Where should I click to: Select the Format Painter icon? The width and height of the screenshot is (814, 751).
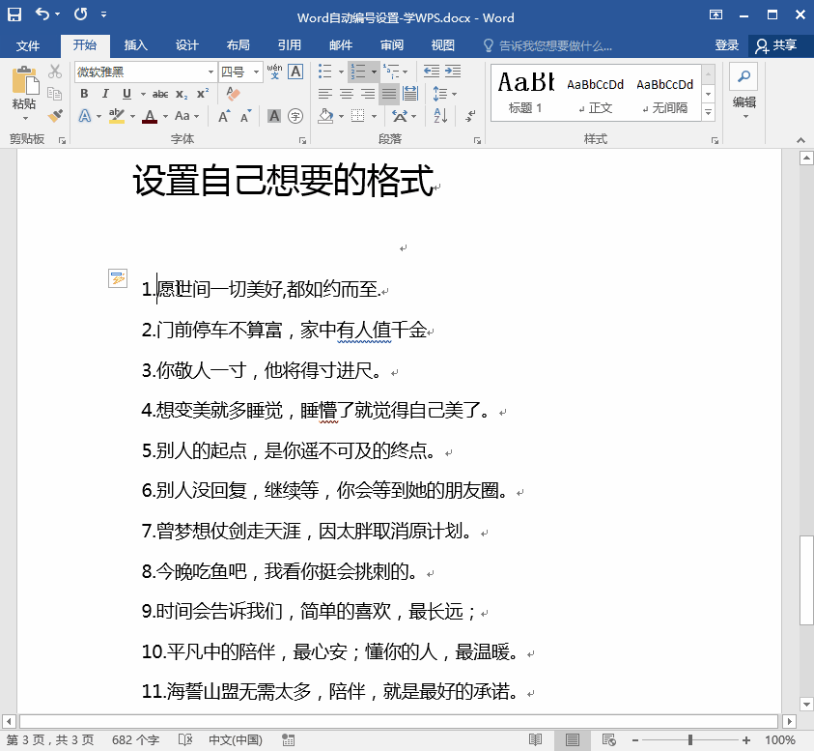coord(55,116)
